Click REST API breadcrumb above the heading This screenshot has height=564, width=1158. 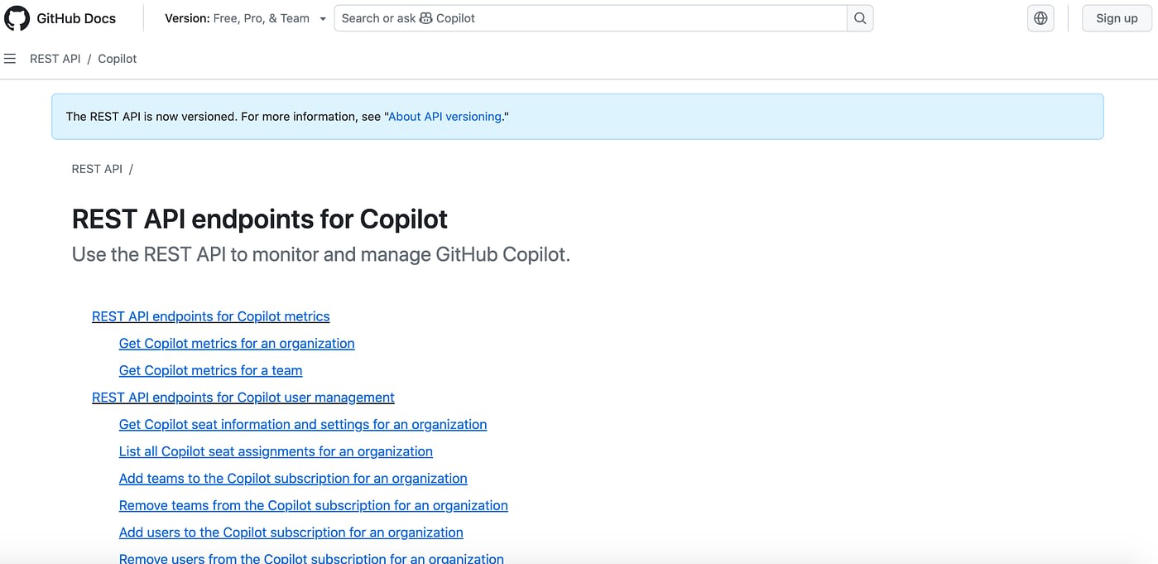[x=97, y=169]
